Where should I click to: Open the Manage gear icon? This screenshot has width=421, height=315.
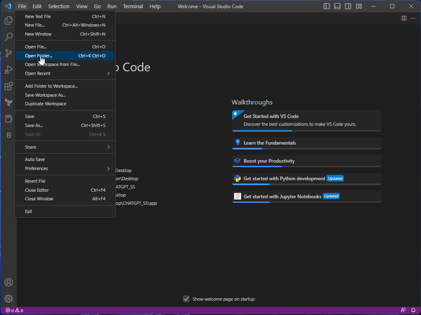tap(9, 298)
